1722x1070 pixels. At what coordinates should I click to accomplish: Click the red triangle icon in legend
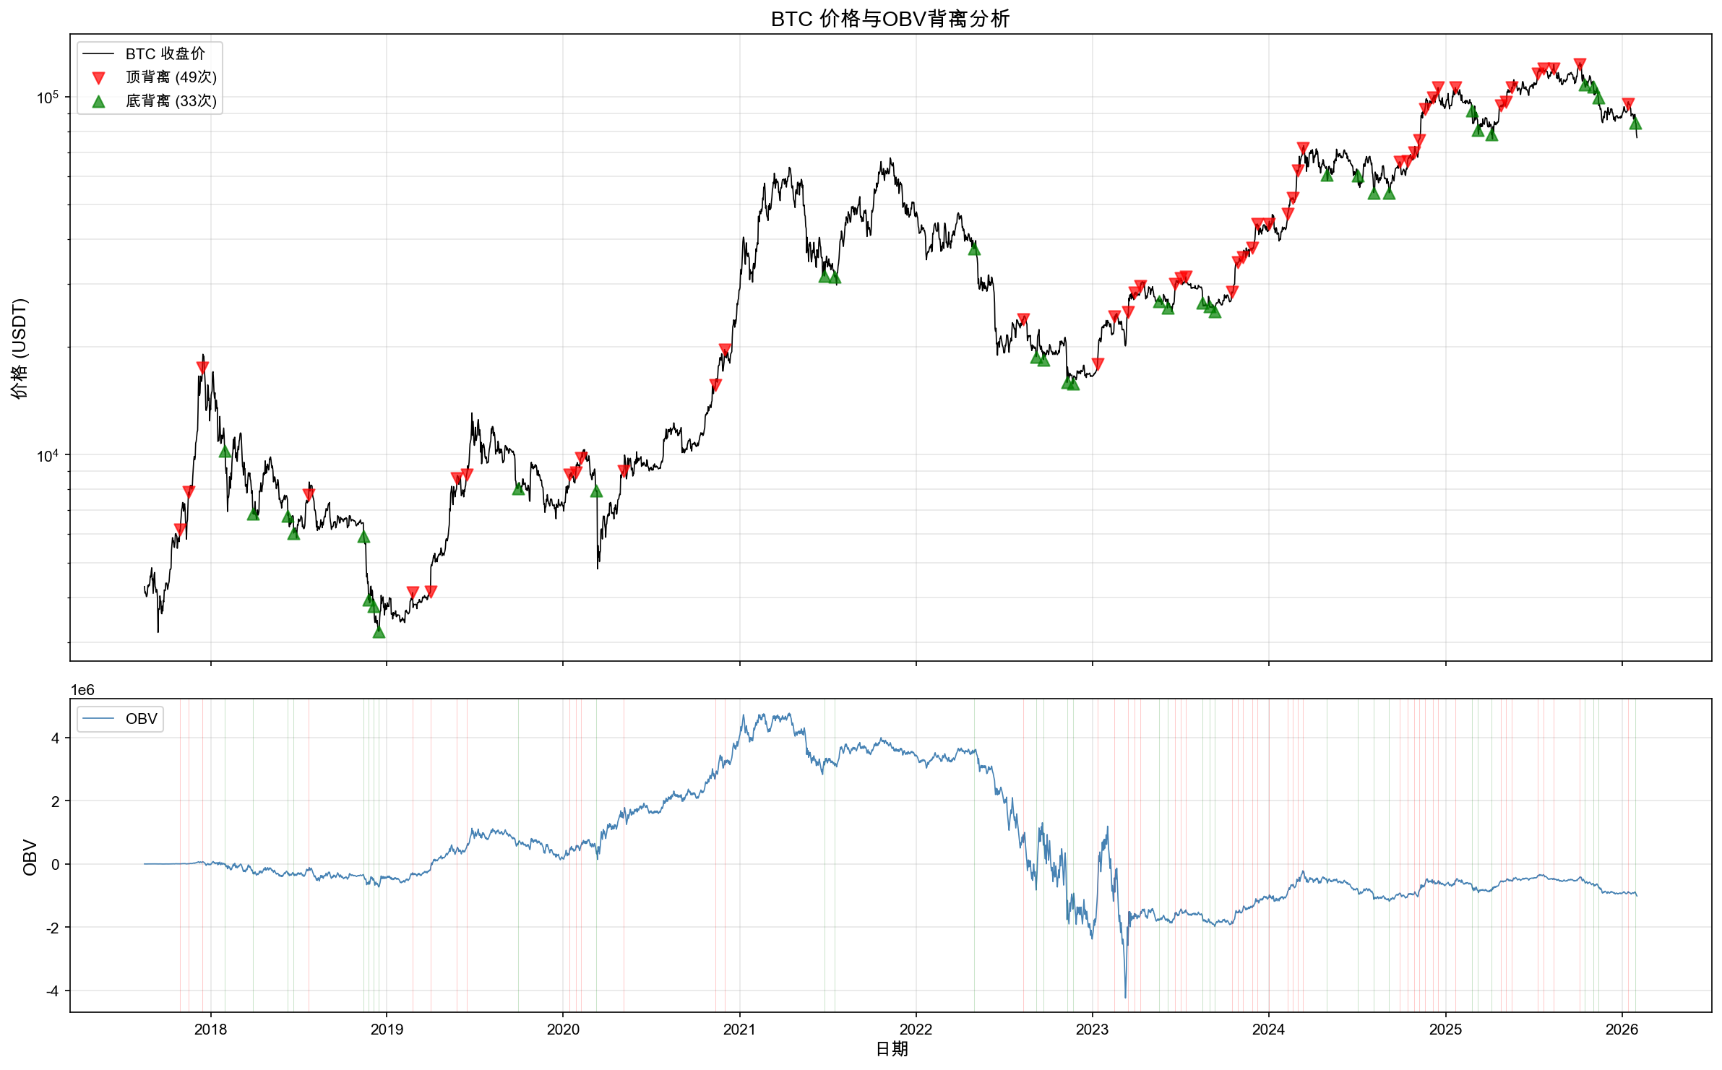pyautogui.click(x=99, y=77)
